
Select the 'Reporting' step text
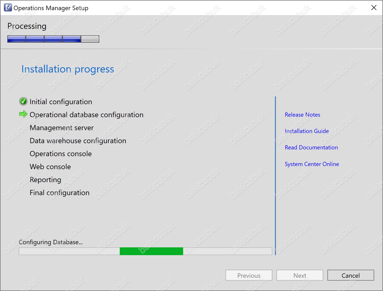coord(45,180)
